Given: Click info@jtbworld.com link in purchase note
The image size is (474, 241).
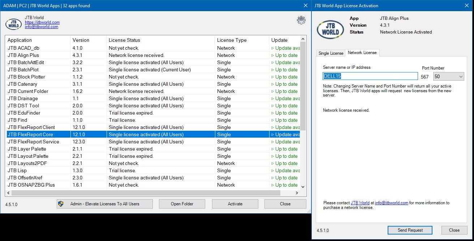Looking at the screenshot, I should pyautogui.click(x=392, y=203).
